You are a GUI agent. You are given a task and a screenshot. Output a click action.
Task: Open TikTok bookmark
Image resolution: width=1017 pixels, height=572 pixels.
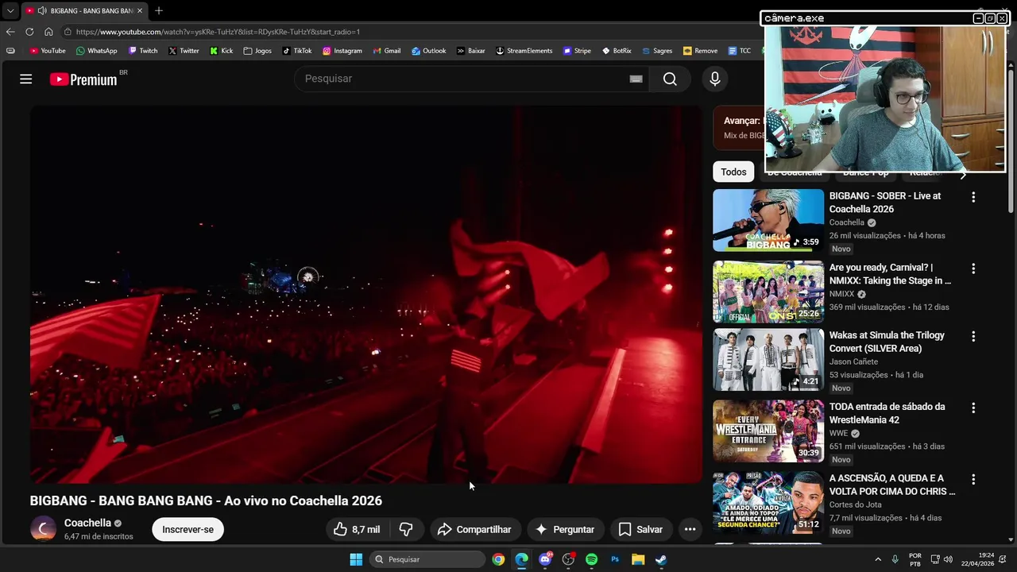(x=297, y=51)
